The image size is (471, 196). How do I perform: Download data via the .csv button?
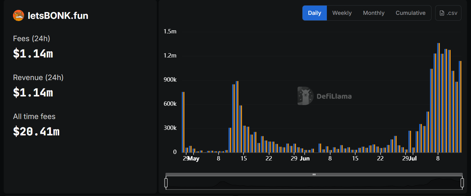tap(448, 13)
